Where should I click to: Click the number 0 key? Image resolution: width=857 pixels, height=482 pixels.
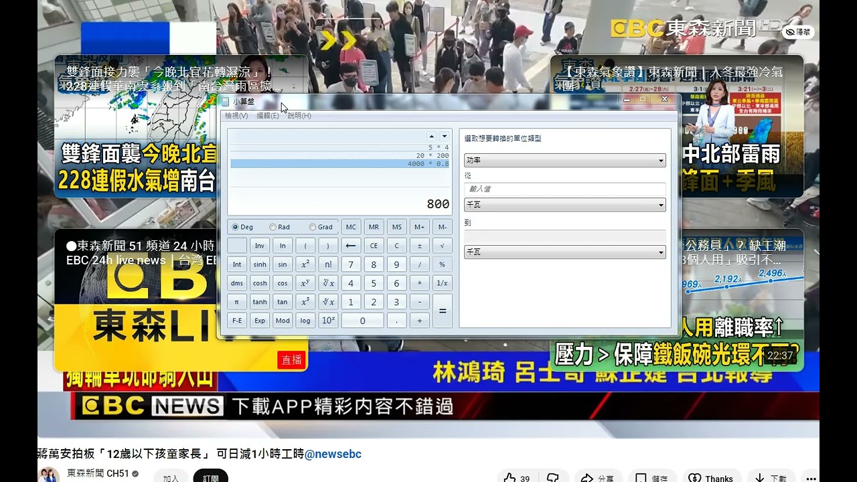pyautogui.click(x=362, y=321)
